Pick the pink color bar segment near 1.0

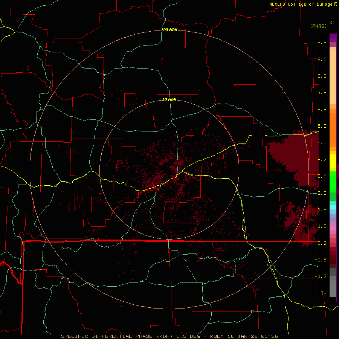tap(333, 228)
